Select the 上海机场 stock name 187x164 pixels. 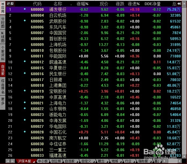point(58,45)
